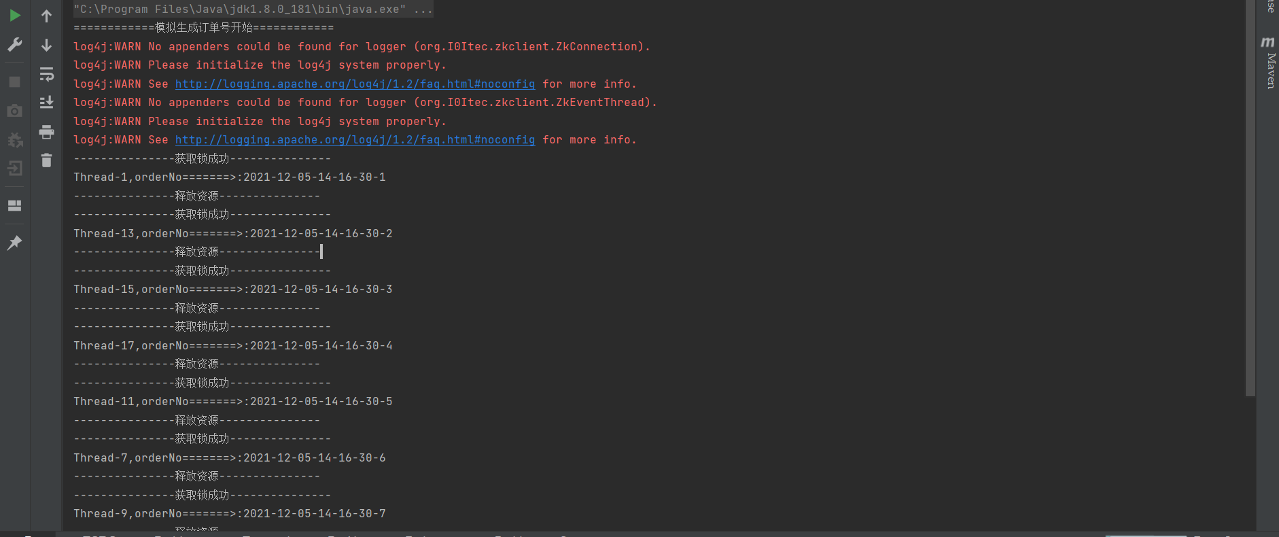Viewport: 1279px width, 537px height.
Task: Open the first log4j noconfig FAQ link
Action: click(x=355, y=84)
